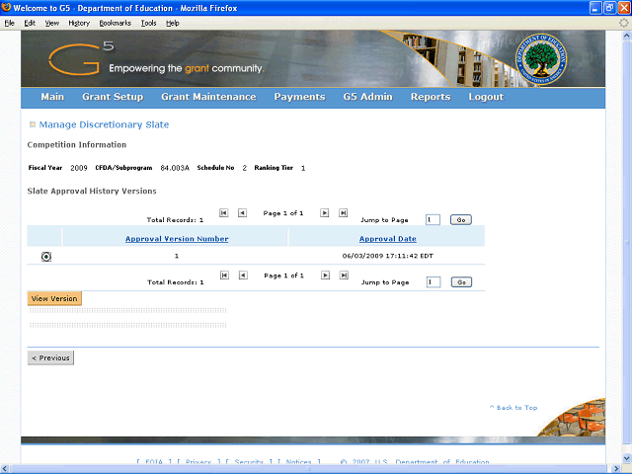This screenshot has width=632, height=474.
Task: Click the Back to Top link
Action: (x=513, y=408)
